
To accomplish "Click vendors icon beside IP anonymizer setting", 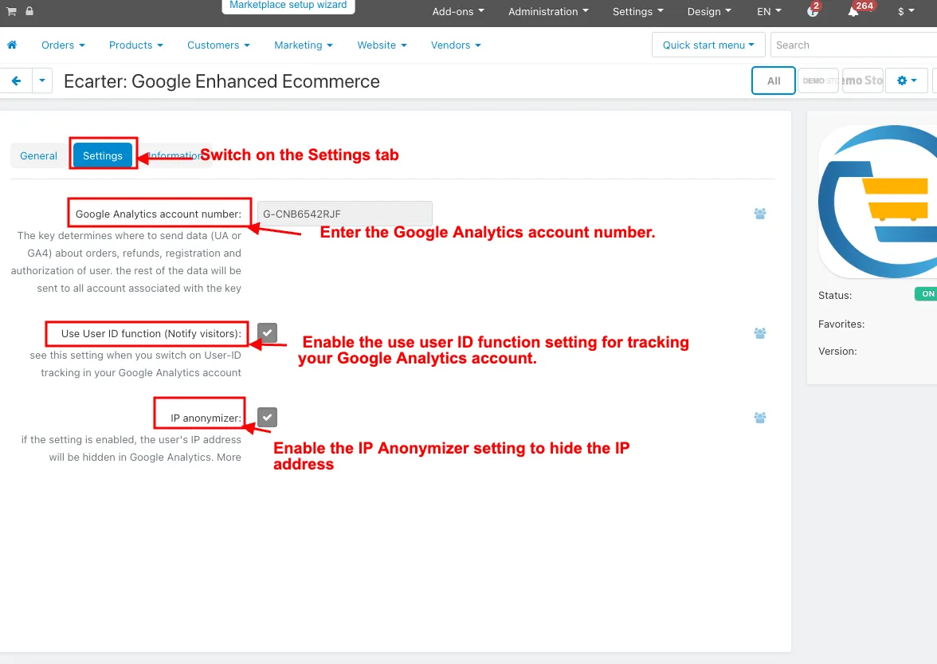I will [x=759, y=417].
